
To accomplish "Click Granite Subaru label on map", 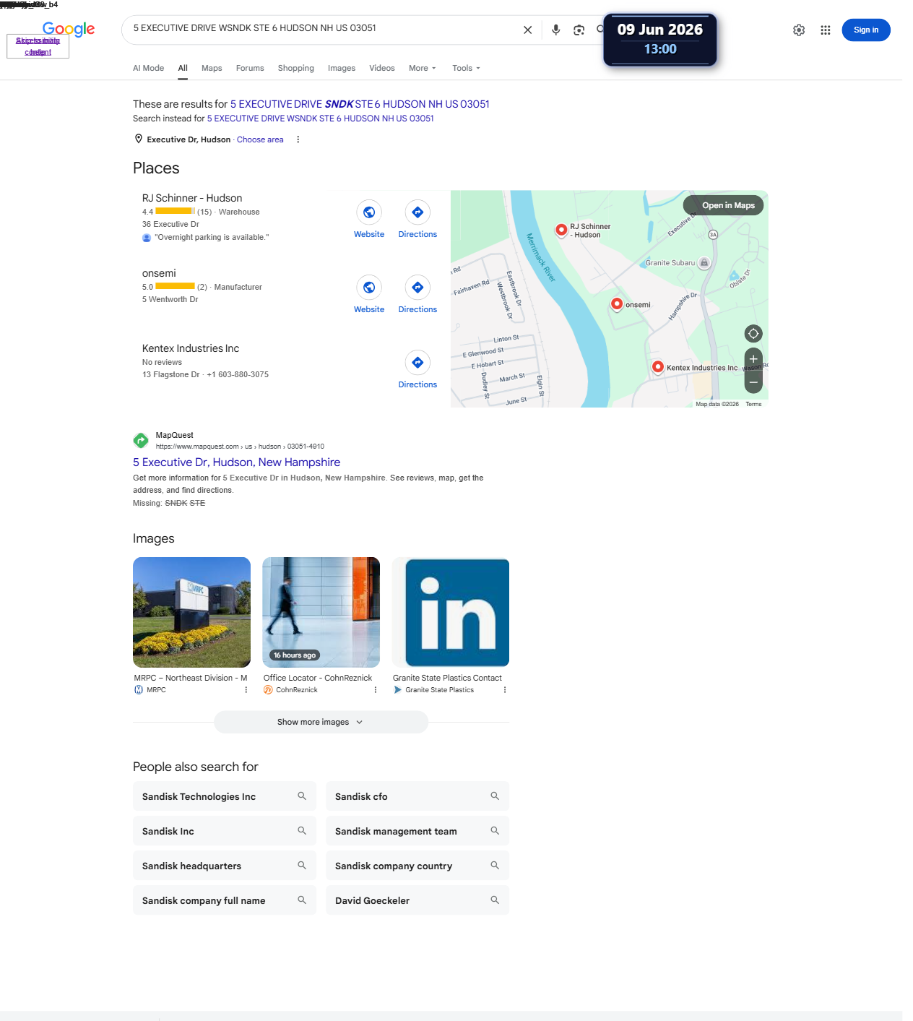I will coord(670,263).
